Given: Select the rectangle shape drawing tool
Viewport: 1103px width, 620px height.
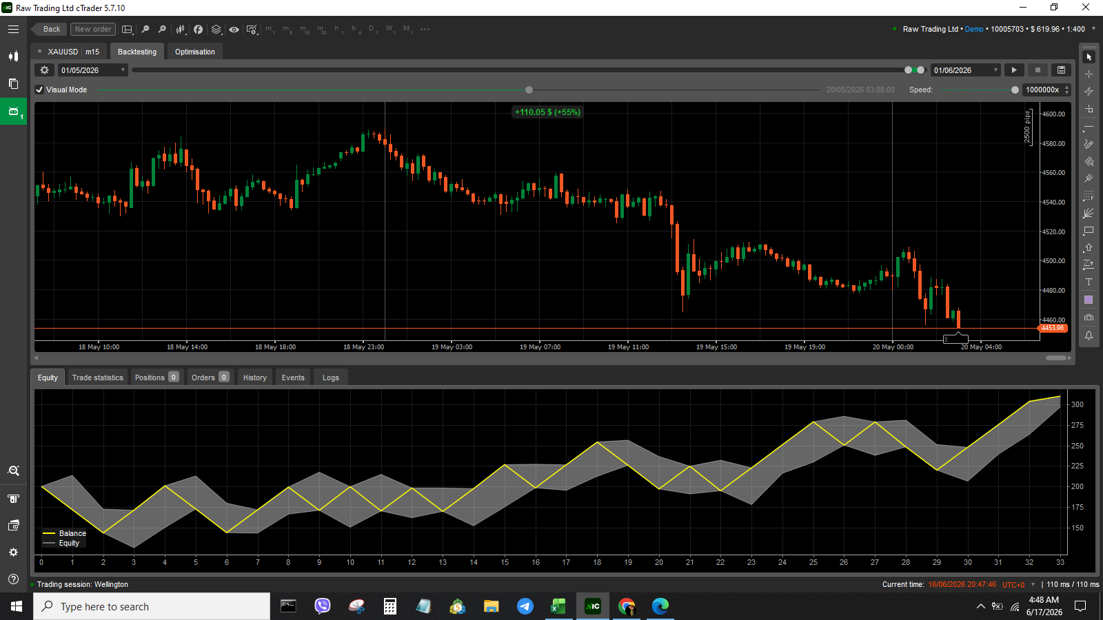Looking at the screenshot, I should point(1089,231).
